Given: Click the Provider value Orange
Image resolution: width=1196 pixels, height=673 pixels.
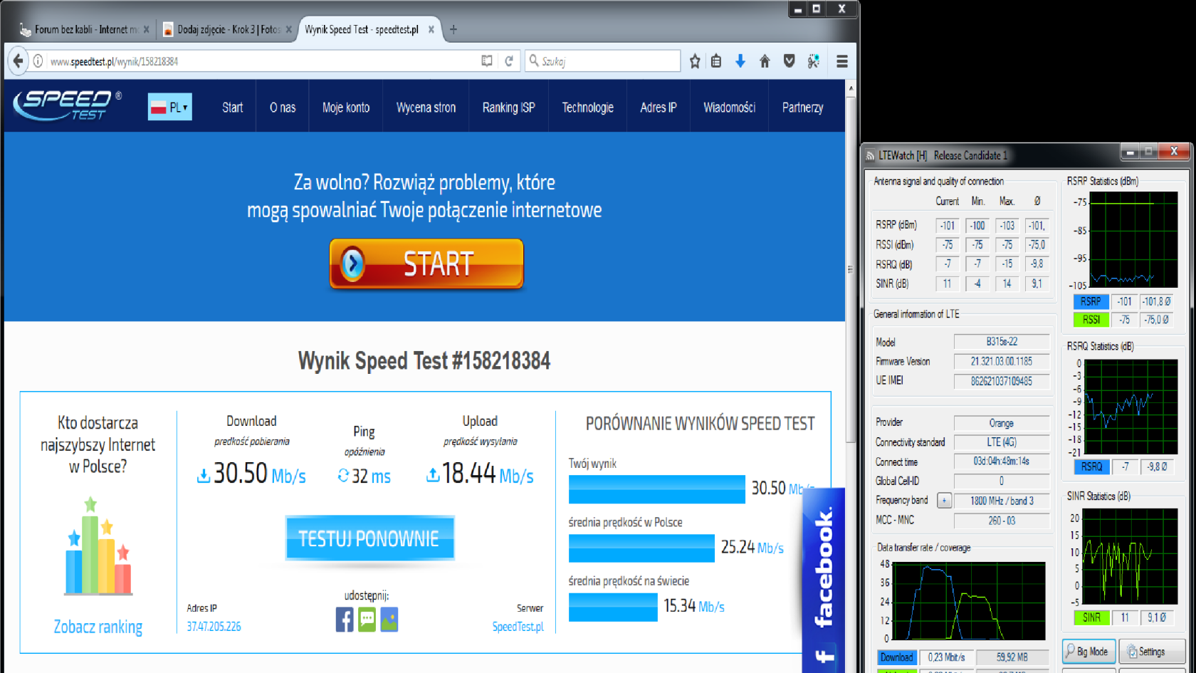Looking at the screenshot, I should pos(1002,423).
